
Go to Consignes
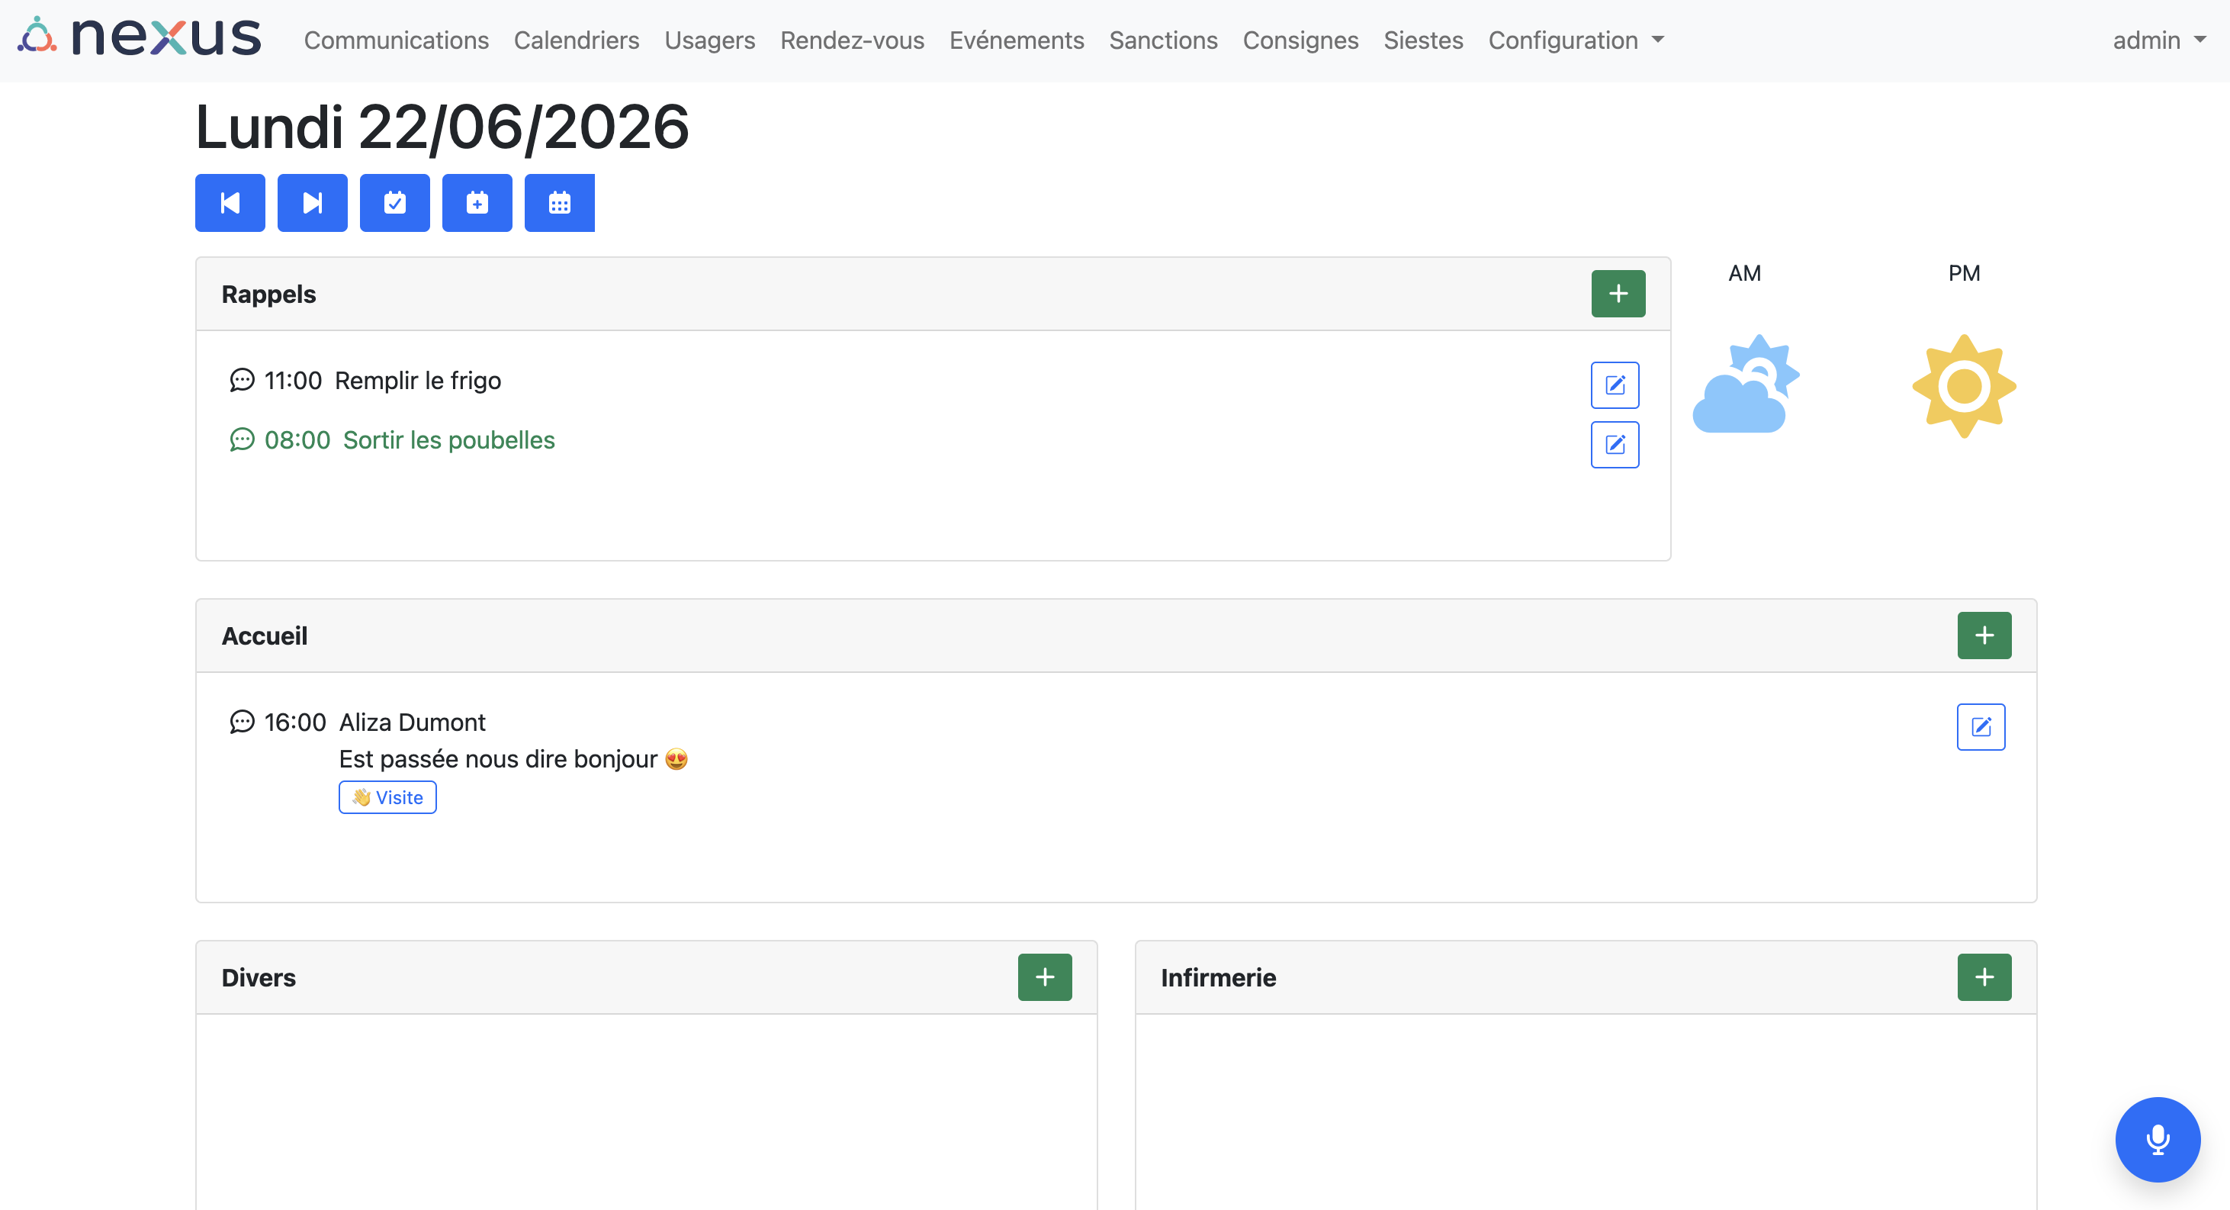tap(1300, 40)
